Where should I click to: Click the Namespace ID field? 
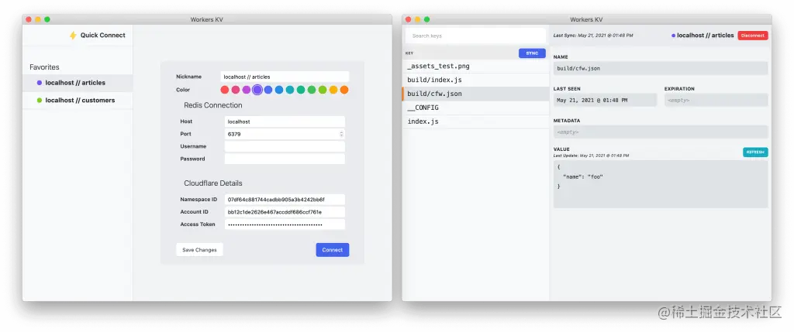coord(285,200)
